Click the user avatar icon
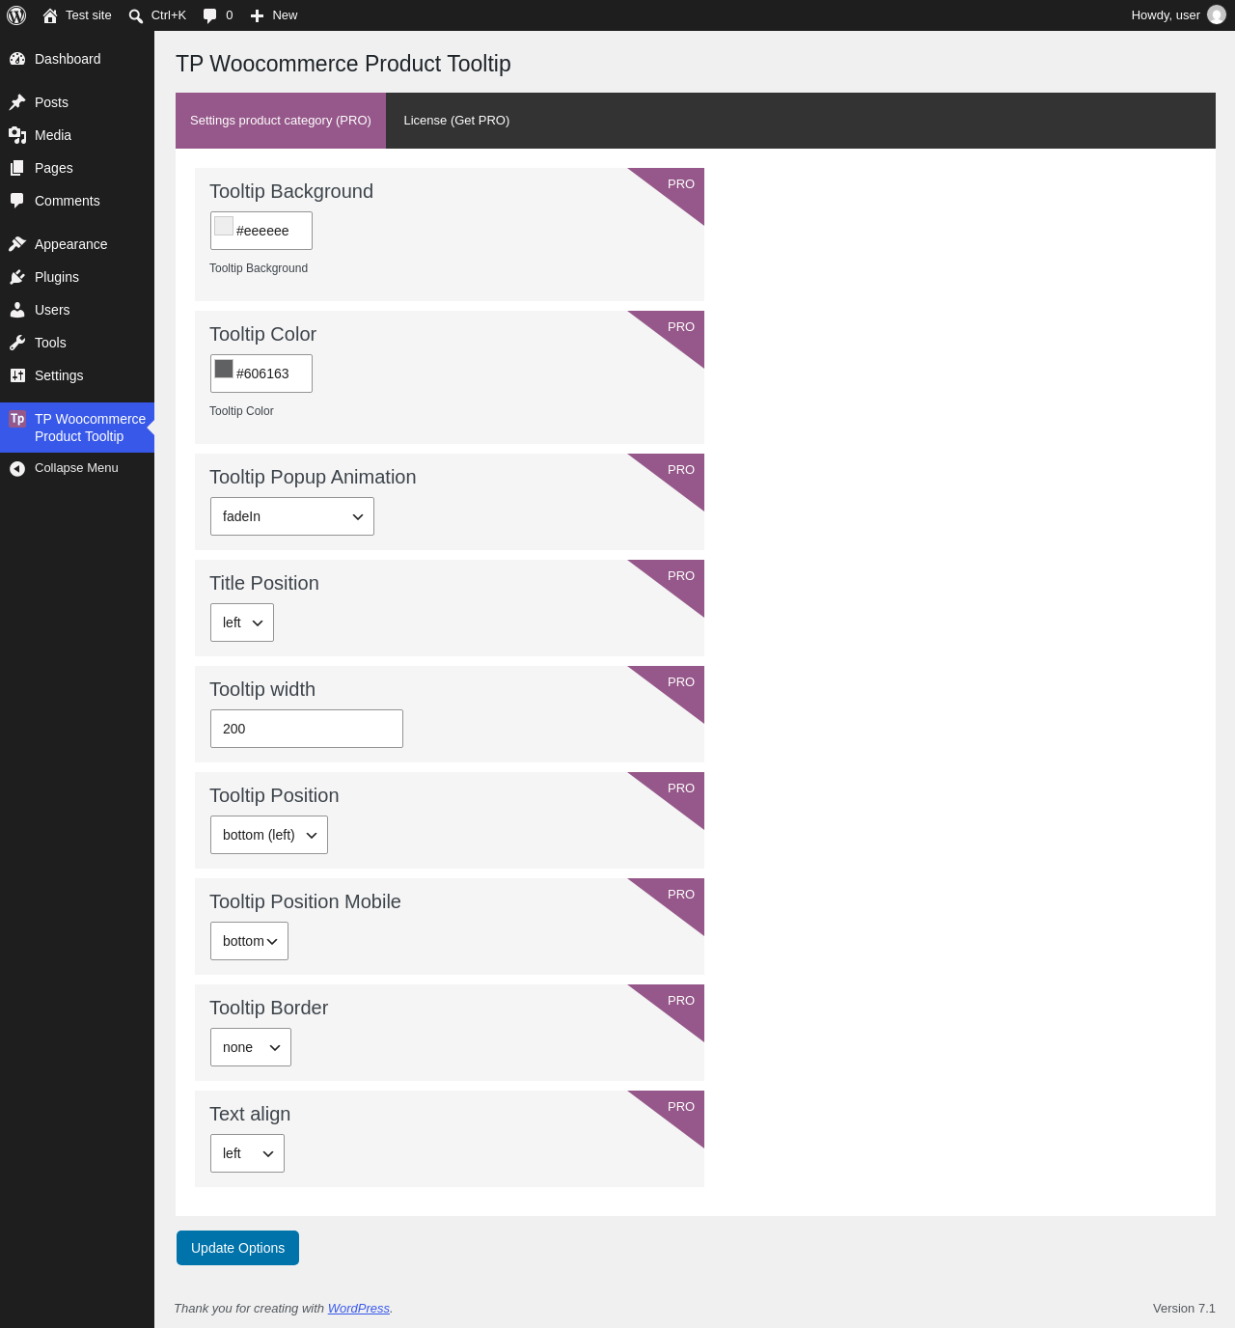Viewport: 1235px width, 1328px height. tap(1217, 15)
